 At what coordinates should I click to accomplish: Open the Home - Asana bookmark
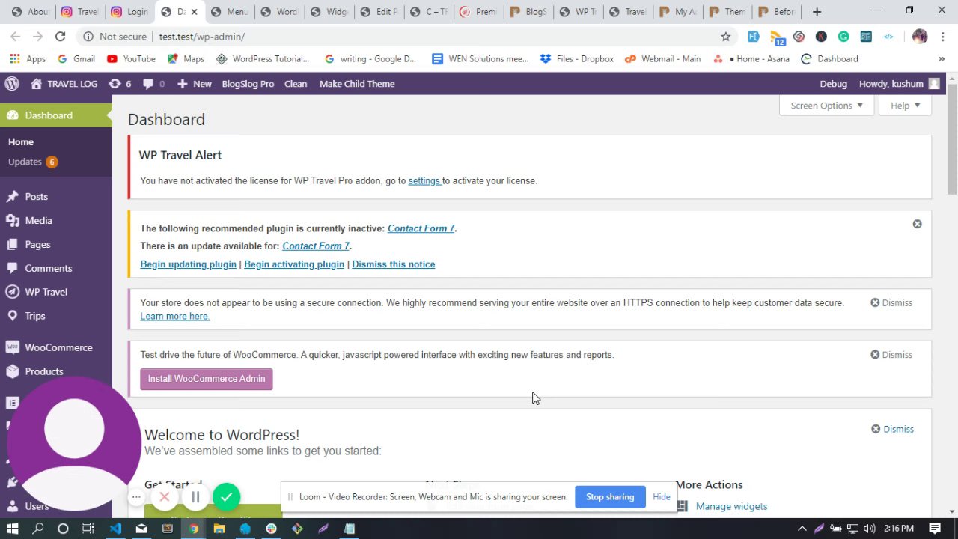pos(751,59)
